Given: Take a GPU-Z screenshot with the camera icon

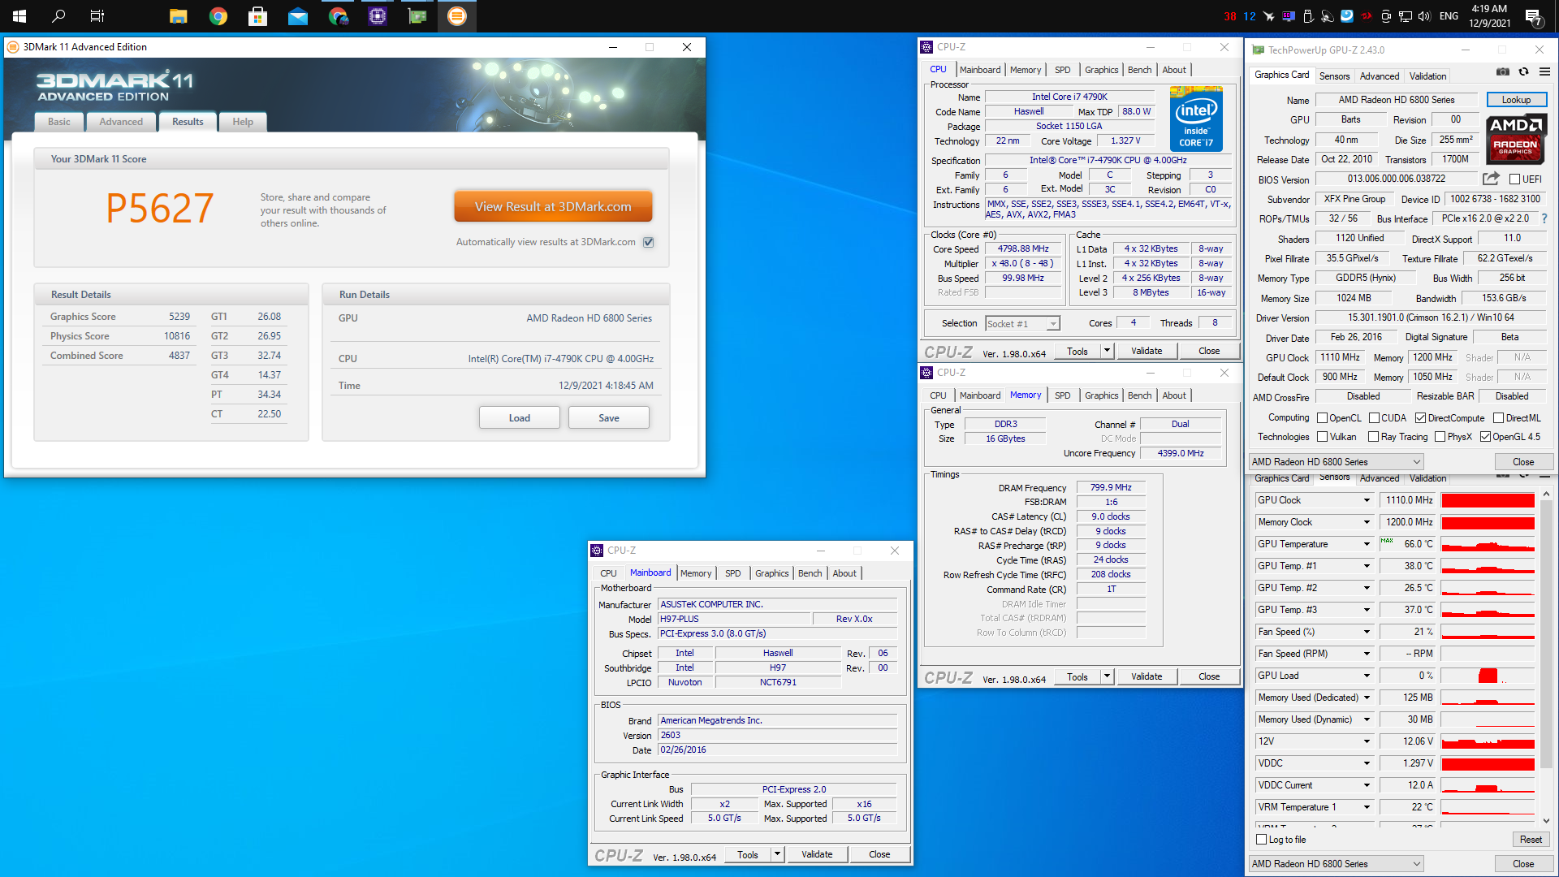Looking at the screenshot, I should [x=1503, y=72].
